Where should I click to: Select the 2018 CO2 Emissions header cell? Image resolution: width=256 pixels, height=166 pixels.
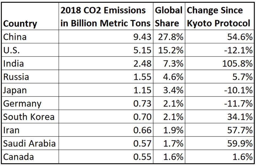[106, 17]
